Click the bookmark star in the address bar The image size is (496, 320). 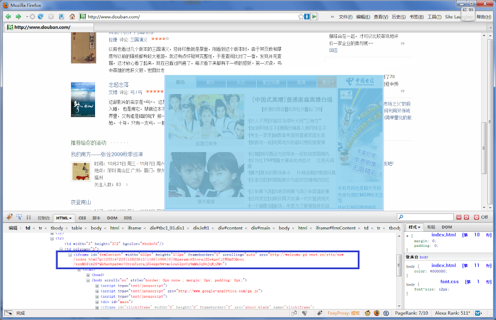click(x=301, y=16)
